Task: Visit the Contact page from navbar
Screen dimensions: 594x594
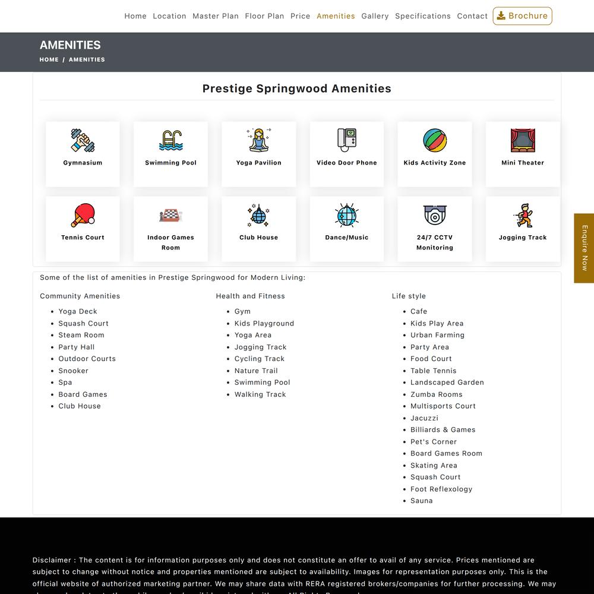Action: tap(472, 16)
